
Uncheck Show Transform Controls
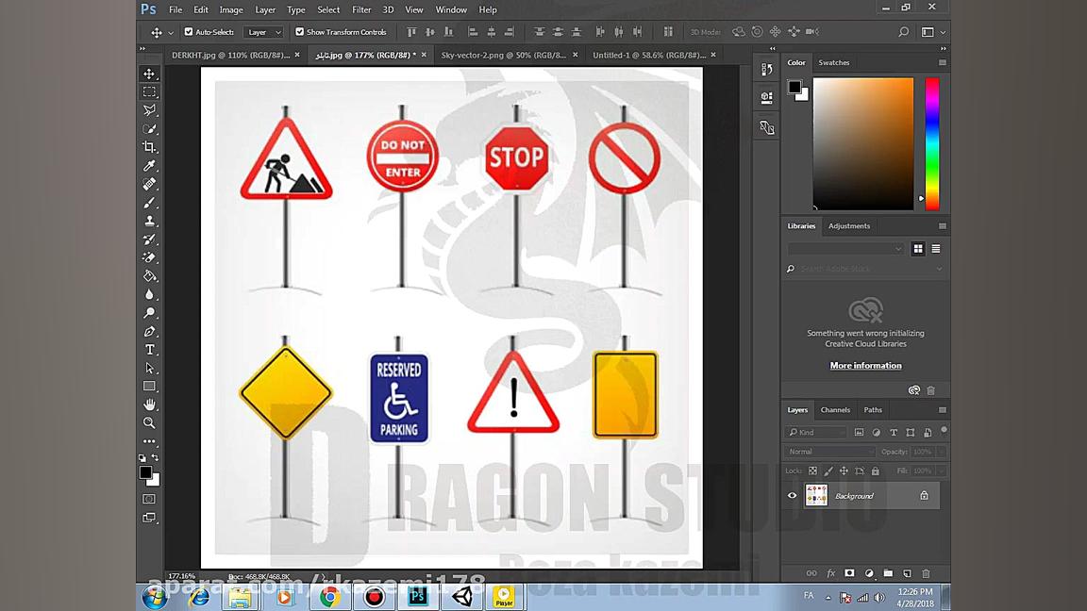[x=300, y=32]
